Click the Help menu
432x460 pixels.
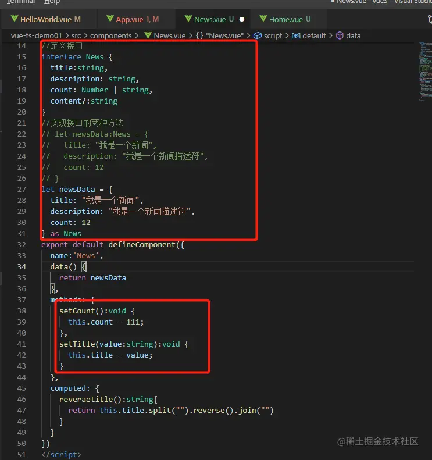pos(52,2)
